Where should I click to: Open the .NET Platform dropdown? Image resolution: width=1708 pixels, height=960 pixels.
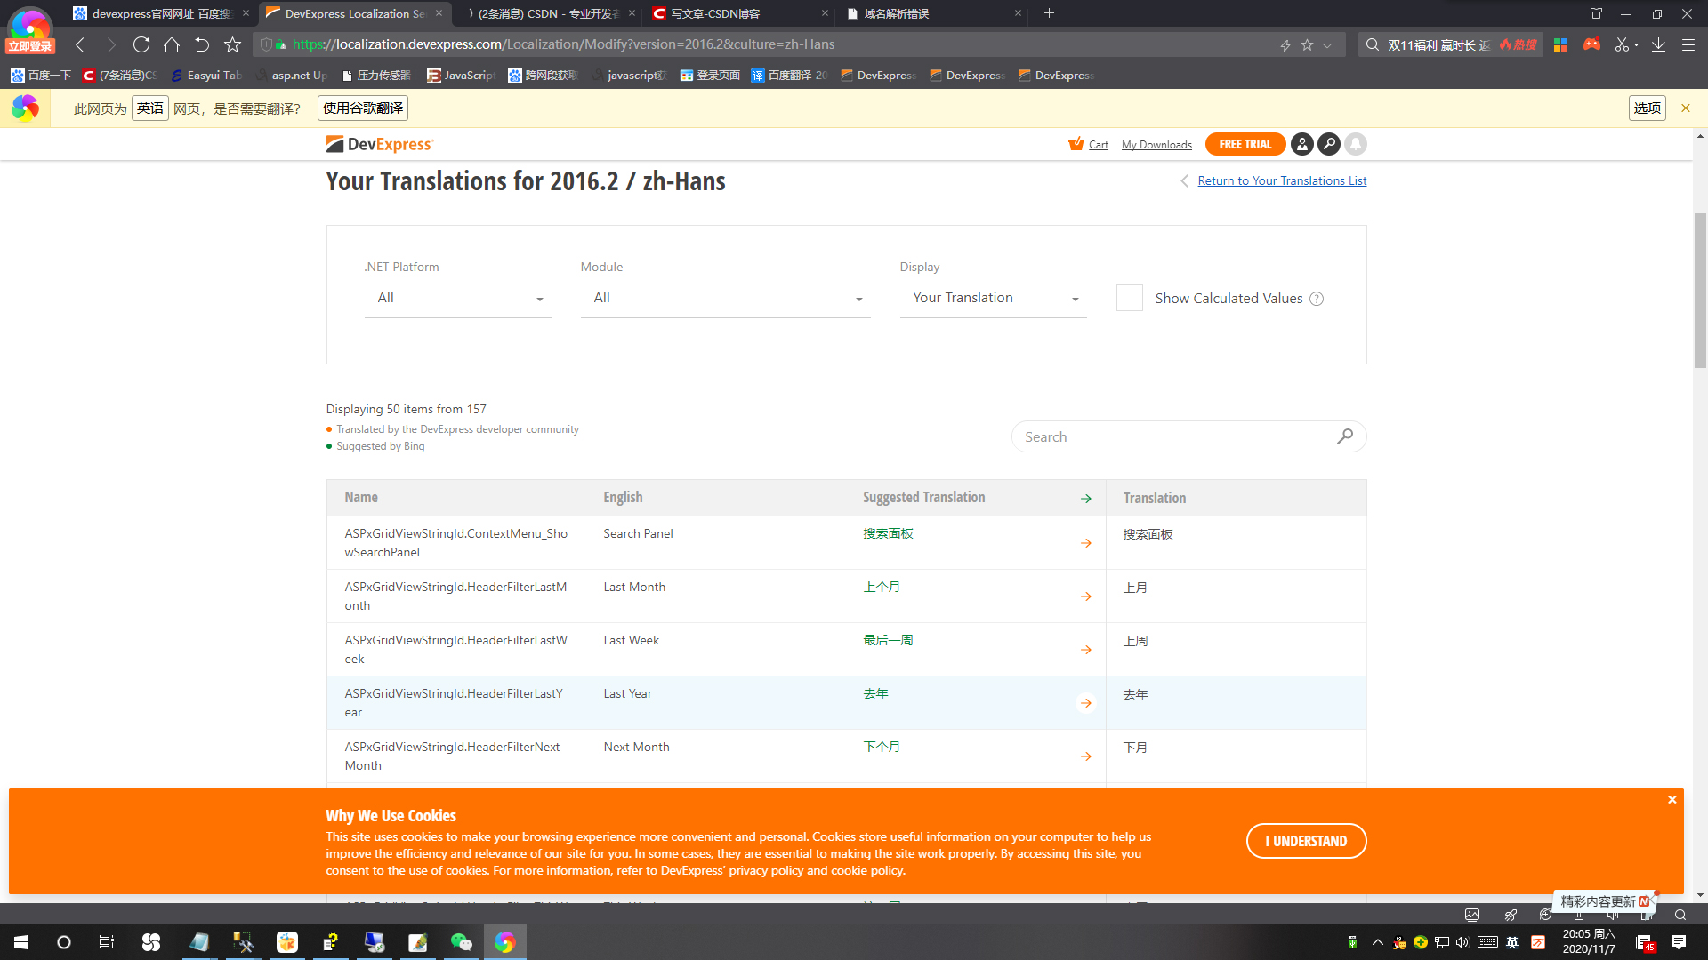[x=458, y=298]
